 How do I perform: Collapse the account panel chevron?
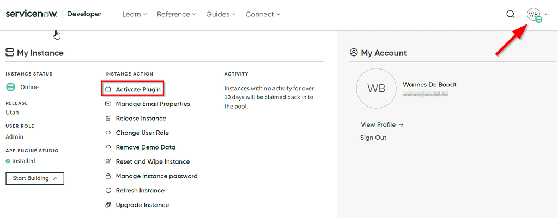coord(547,14)
